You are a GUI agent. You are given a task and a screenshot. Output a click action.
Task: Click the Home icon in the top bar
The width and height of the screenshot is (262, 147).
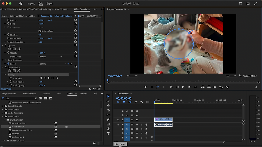pos(21,3)
